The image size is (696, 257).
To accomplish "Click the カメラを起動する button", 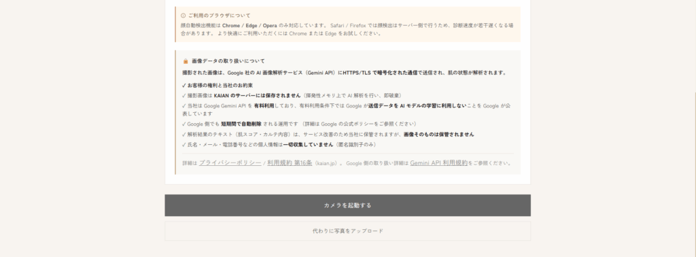I will pyautogui.click(x=347, y=205).
